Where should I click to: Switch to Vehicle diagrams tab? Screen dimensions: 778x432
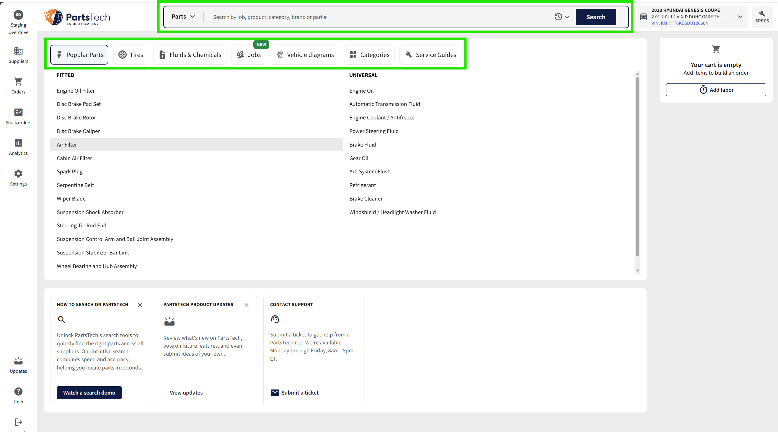(305, 55)
